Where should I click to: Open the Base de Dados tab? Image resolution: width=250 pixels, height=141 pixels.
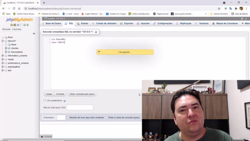(52, 23)
